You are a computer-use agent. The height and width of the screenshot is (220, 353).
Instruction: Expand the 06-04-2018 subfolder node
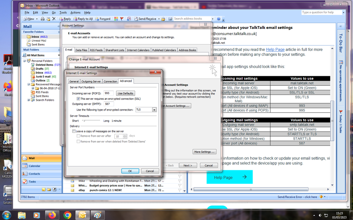pos(33,88)
